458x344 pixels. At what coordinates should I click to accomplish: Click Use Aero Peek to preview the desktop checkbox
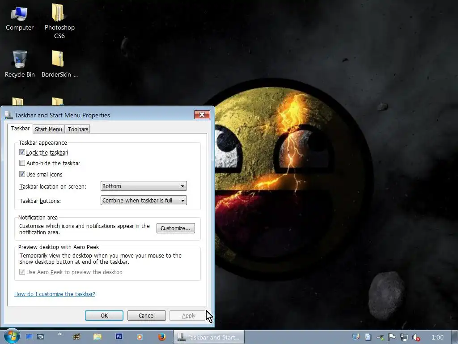[x=22, y=272]
